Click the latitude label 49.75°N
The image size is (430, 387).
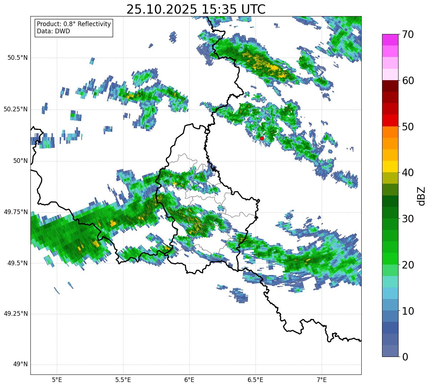click(16, 212)
